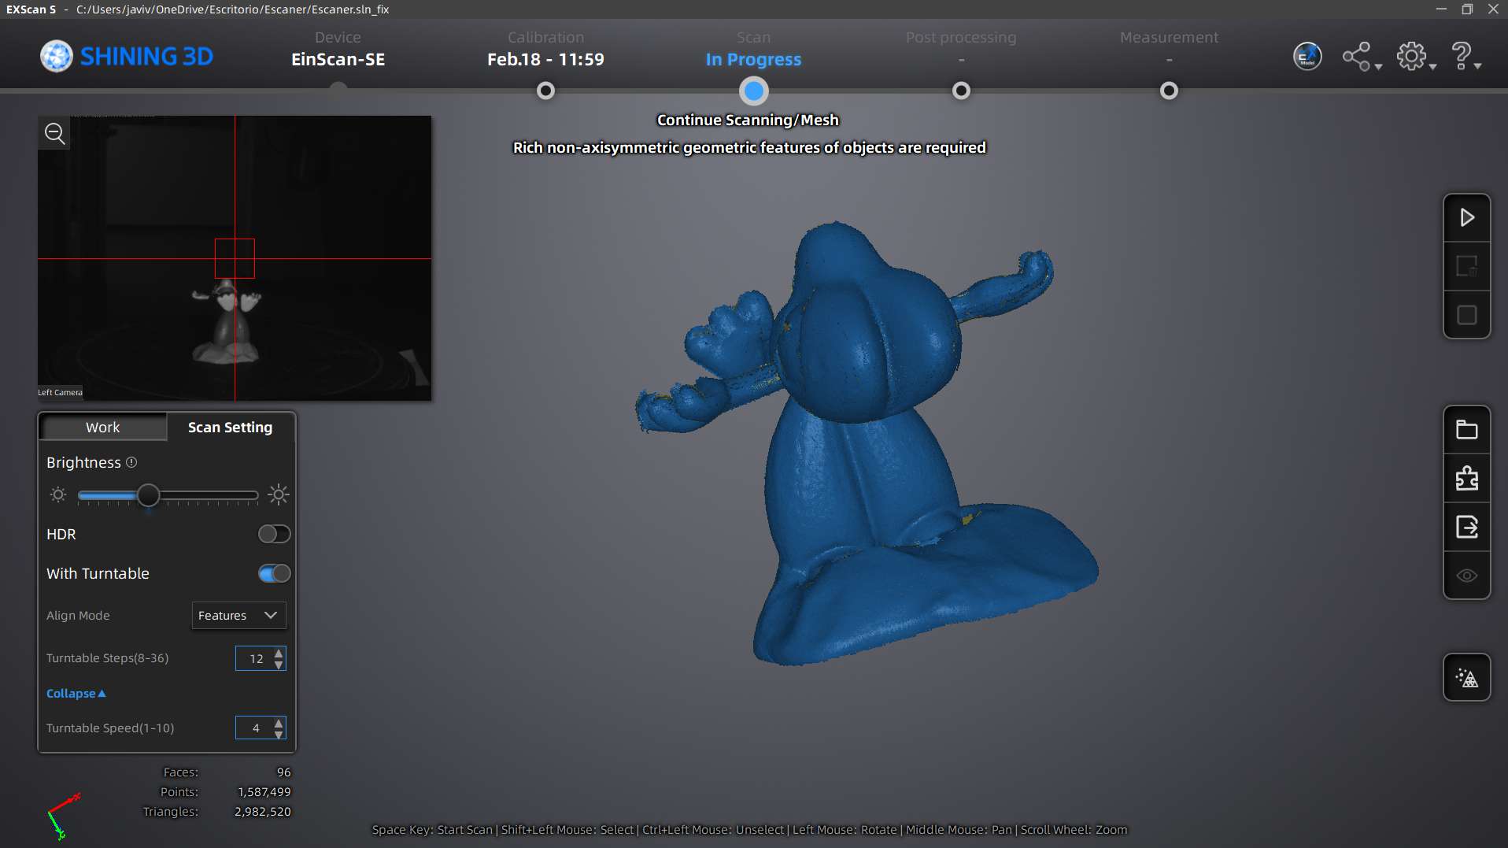This screenshot has width=1508, height=848.
Task: Click the blue 3D scanned model
Action: point(866,445)
